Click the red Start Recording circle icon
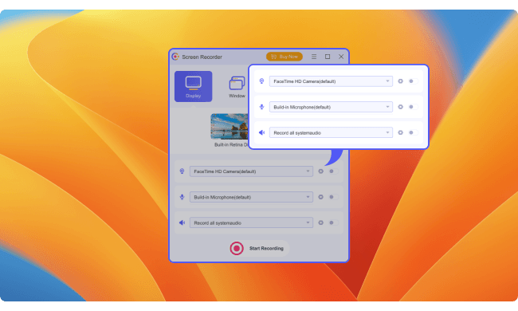The width and height of the screenshot is (518, 311). [x=237, y=248]
